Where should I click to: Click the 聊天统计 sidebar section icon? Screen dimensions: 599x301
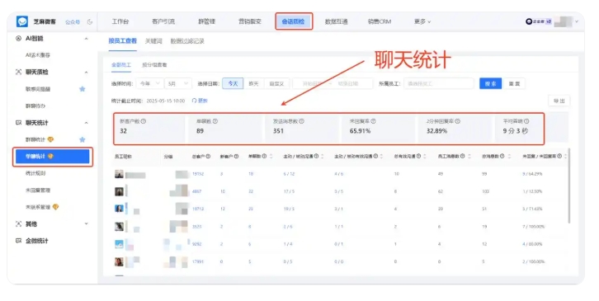[18, 123]
